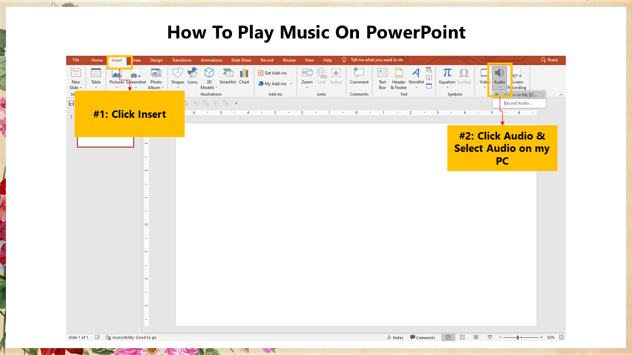Fit slide to current window
This screenshot has height=355, width=632.
tap(561, 338)
